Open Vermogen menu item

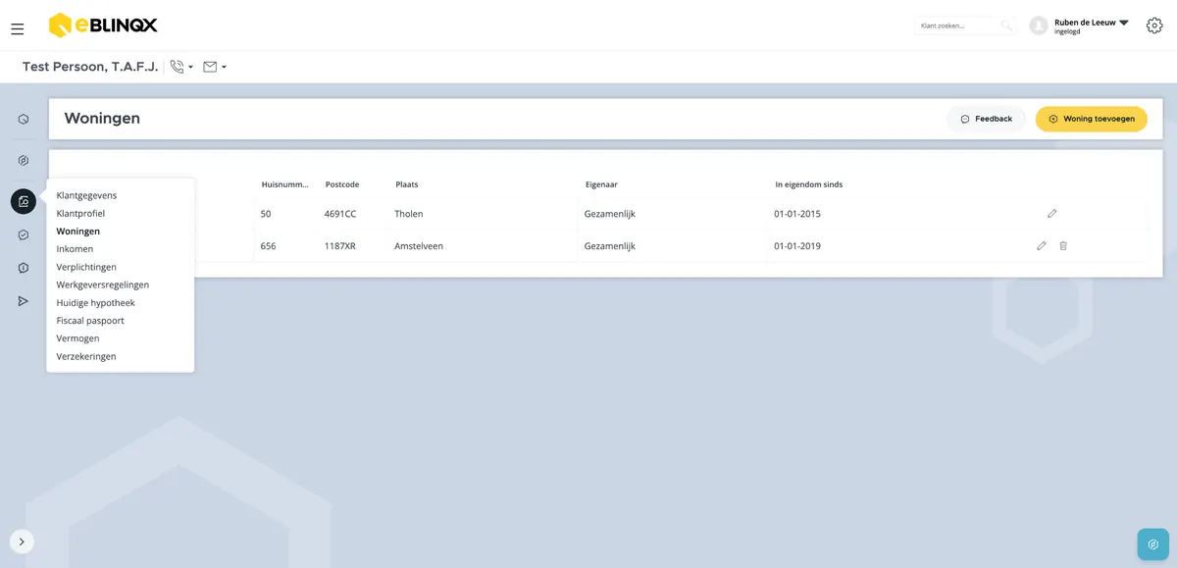tap(77, 338)
